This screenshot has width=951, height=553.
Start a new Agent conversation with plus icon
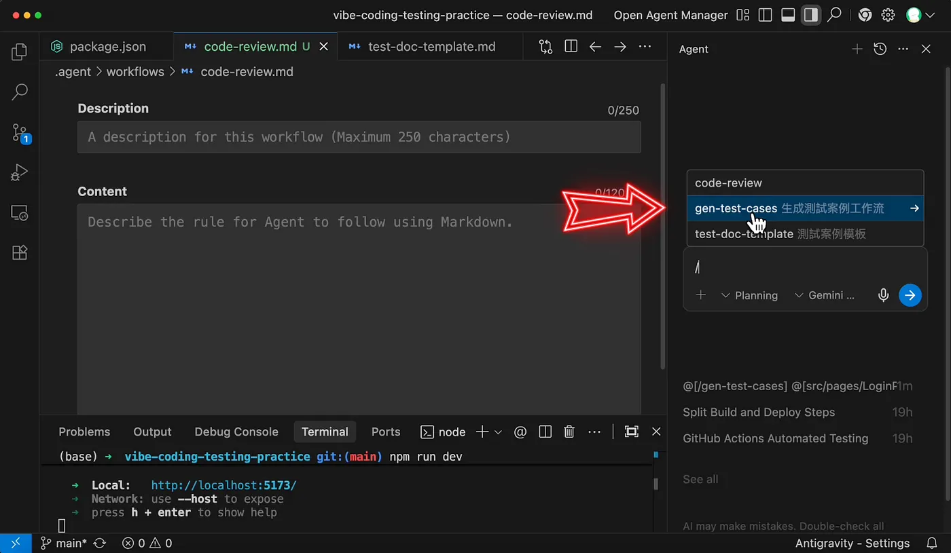click(x=857, y=49)
